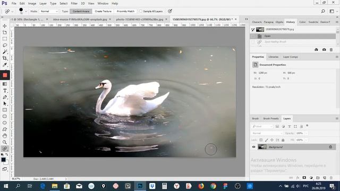
Task: Select the Hand tool
Action: pos(5,136)
